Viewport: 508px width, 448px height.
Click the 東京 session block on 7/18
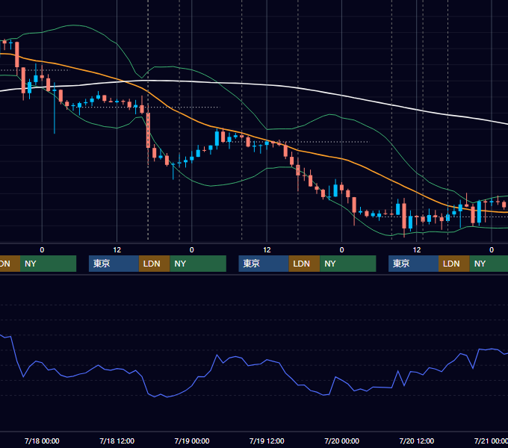114,264
